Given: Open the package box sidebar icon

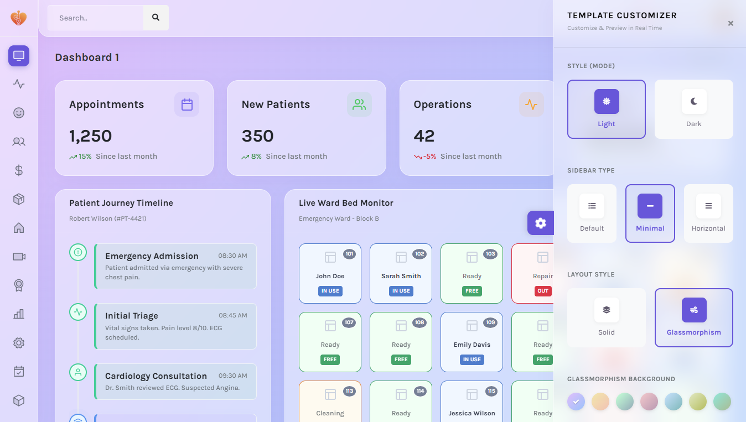Looking at the screenshot, I should pos(19,199).
